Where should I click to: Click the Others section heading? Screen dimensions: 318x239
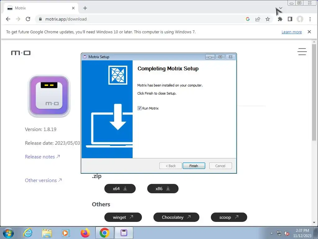pos(101,204)
